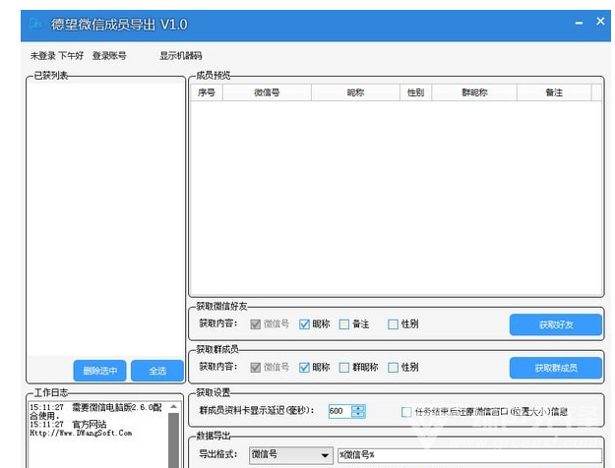Viewport: 615px width, 468px height.
Task: Click the 删除选中 button
Action: click(100, 371)
